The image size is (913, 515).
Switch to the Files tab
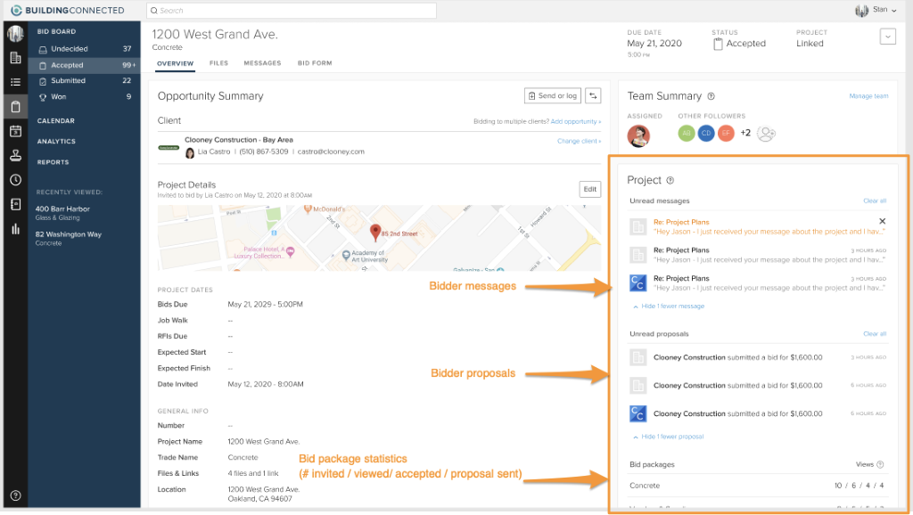point(218,63)
